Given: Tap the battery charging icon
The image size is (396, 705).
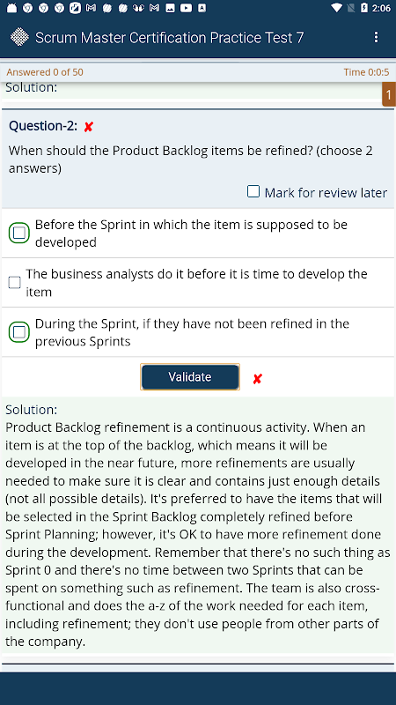Looking at the screenshot, I should (364, 8).
